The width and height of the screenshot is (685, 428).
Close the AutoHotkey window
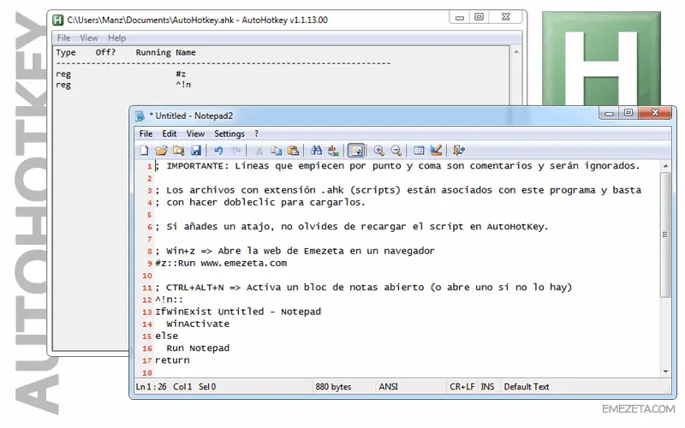(505, 17)
